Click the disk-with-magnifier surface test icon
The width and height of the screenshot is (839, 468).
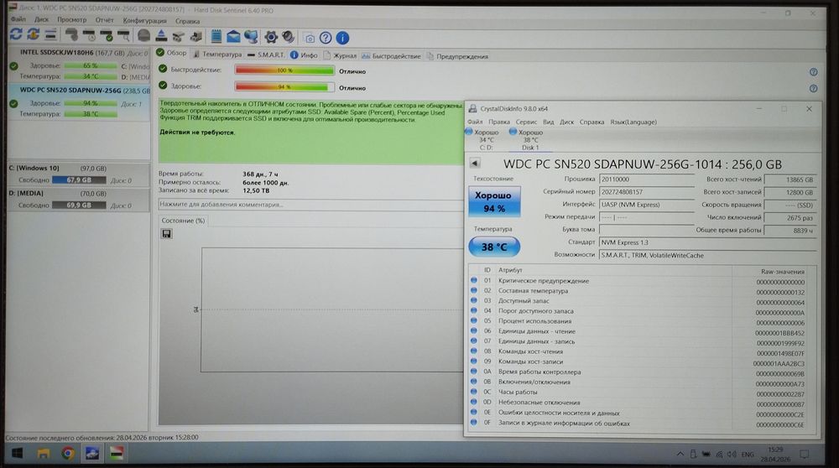123,36
